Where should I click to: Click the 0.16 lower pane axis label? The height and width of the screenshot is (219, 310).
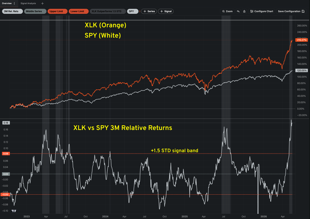[6, 130]
